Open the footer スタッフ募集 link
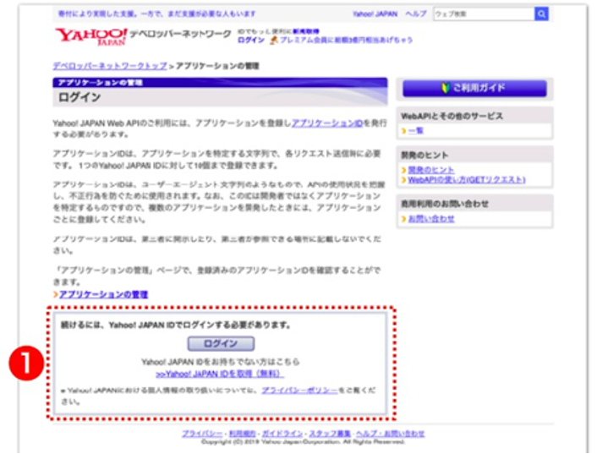The height and width of the screenshot is (454, 597). point(330,434)
